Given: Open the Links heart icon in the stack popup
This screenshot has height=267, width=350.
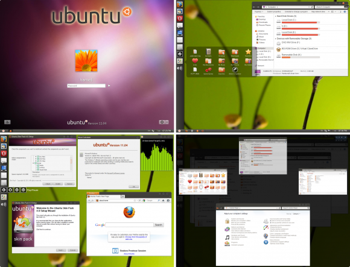Looking at the screenshot, I should [x=195, y=61].
